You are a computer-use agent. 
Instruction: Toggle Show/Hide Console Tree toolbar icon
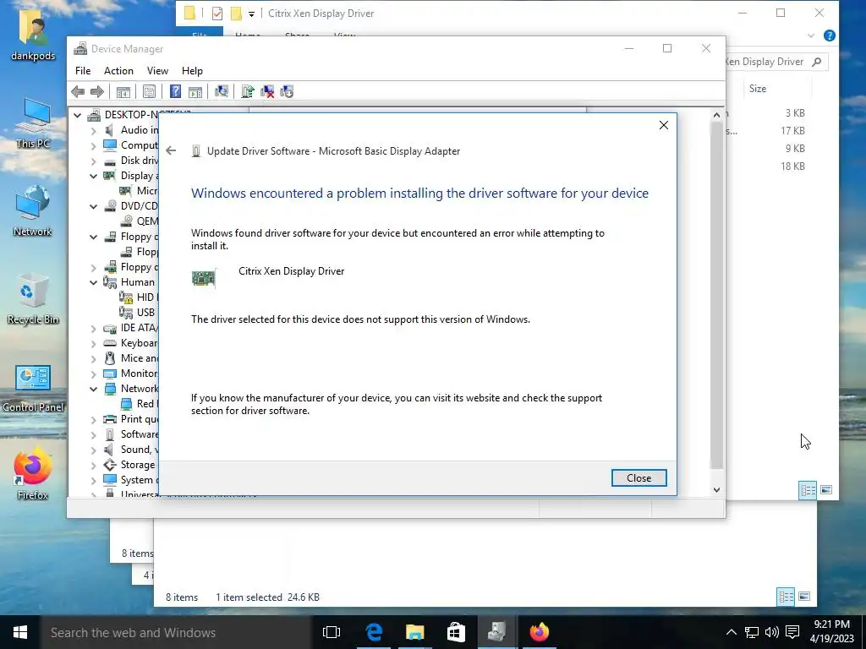click(x=123, y=91)
